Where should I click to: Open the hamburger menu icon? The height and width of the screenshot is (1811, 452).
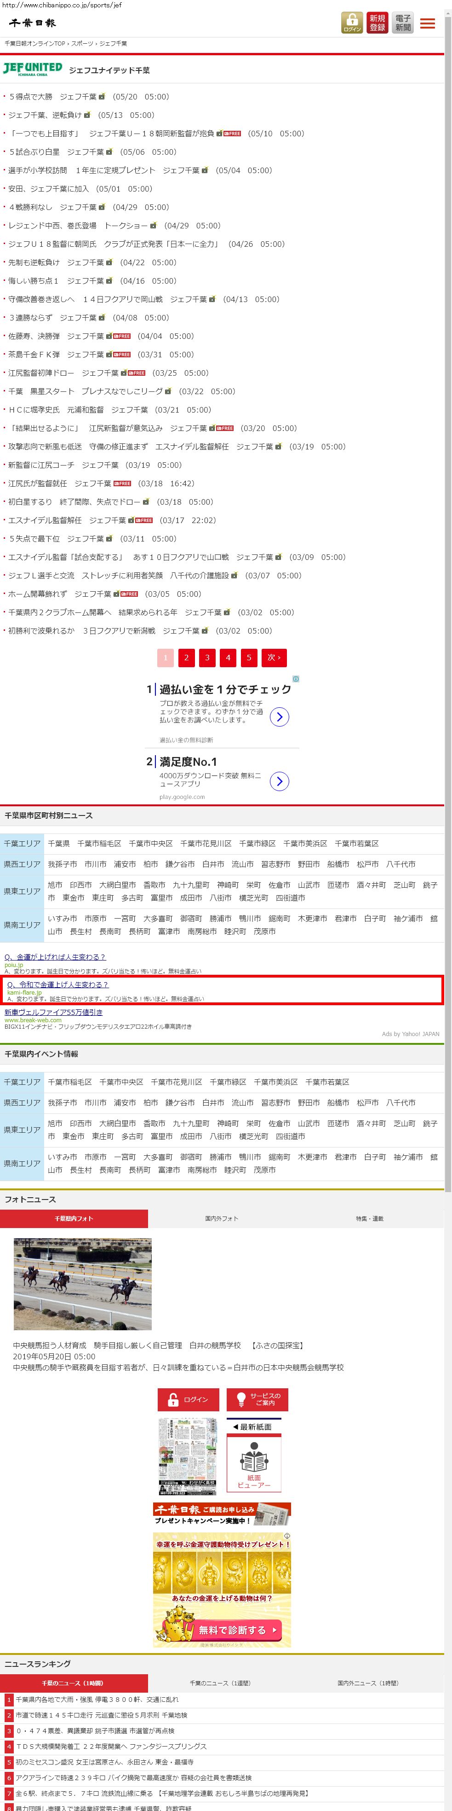coord(428,23)
